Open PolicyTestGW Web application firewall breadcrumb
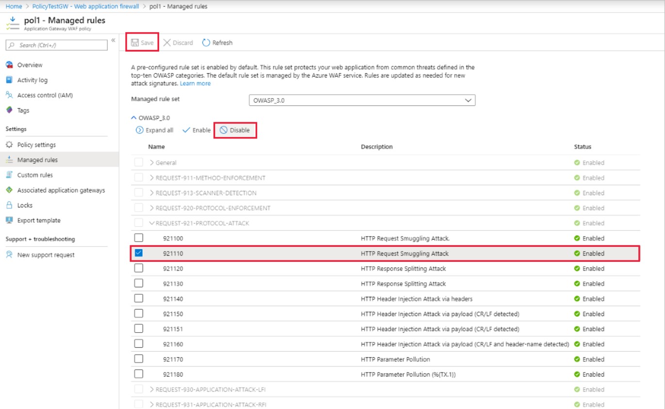The image size is (665, 409). click(85, 6)
